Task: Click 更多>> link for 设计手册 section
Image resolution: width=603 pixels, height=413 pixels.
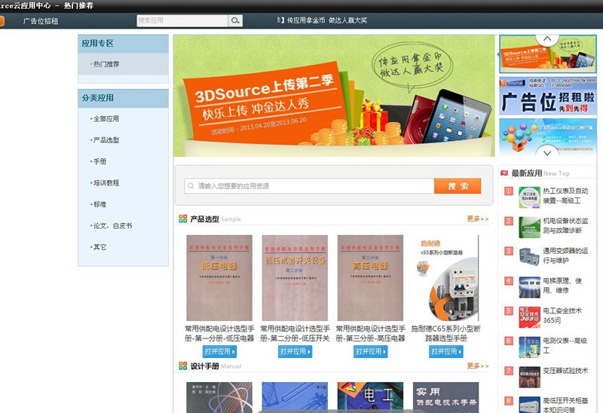Action: (478, 366)
